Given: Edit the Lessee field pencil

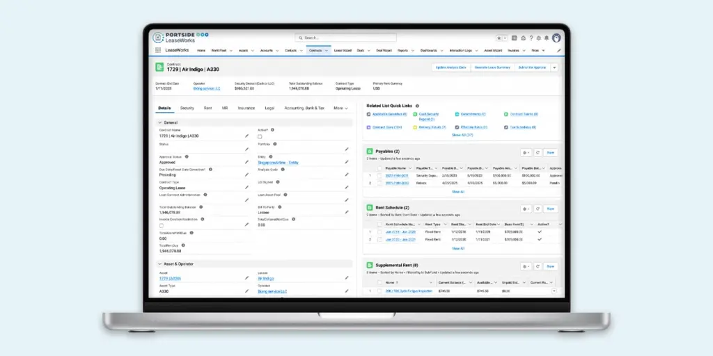Looking at the screenshot, I should coord(347,278).
